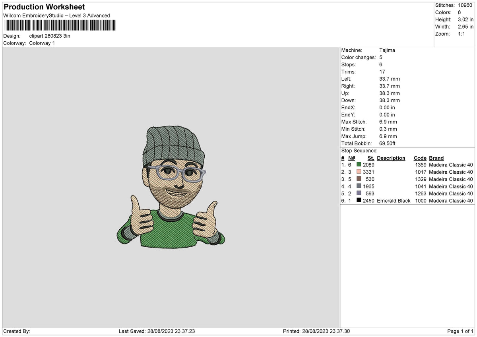Click the green color swatch for stop 1
Viewport: 477px width, 337px height.
pos(359,165)
